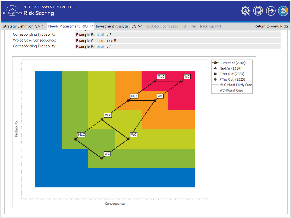The width and height of the screenshot is (291, 218).
Task: Click the MLC-Most Likely Case legend entry
Action: pyautogui.click(x=232, y=85)
